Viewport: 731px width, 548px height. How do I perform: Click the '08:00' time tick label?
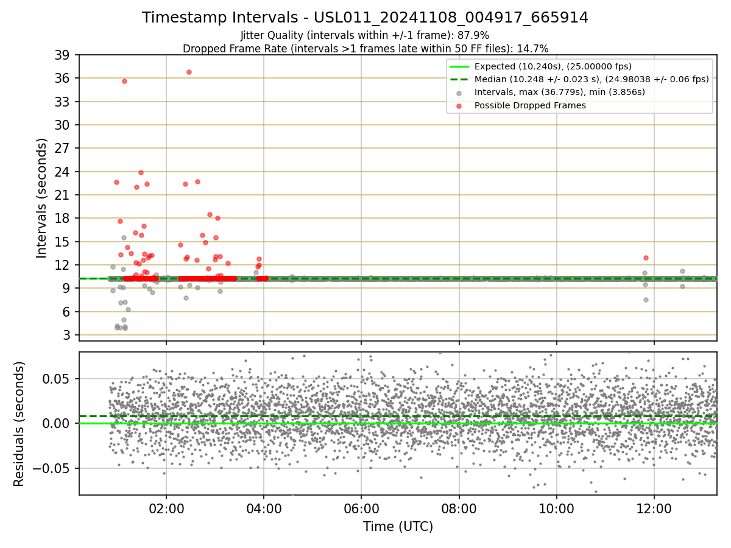click(459, 508)
